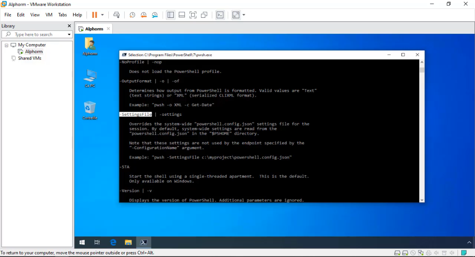The image size is (475, 257).
Task: Revert the VM to its snapshot
Action: pyautogui.click(x=143, y=15)
